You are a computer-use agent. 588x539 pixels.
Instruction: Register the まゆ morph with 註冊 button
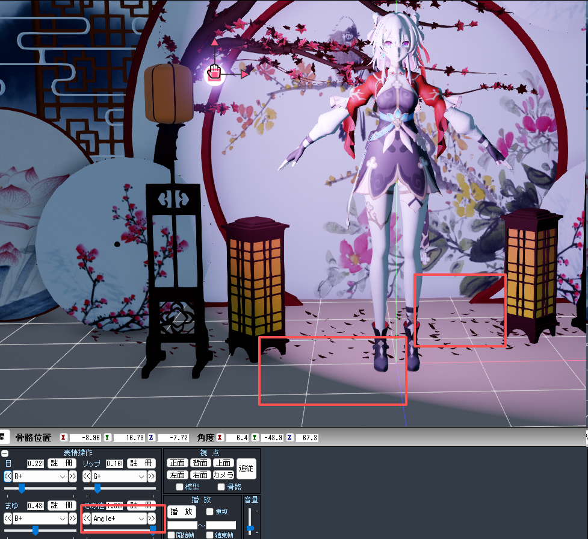click(x=62, y=506)
